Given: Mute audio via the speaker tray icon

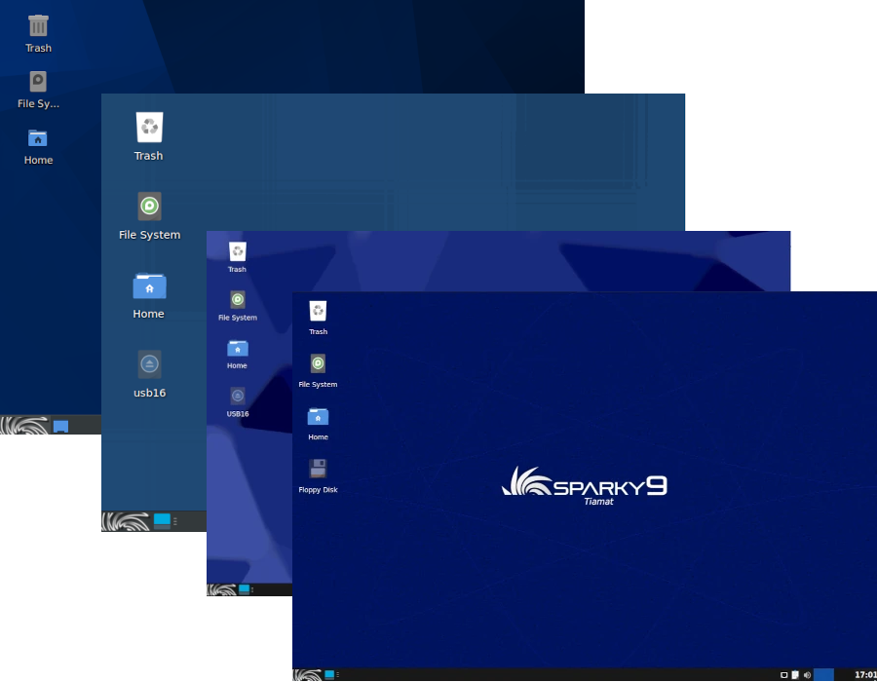Looking at the screenshot, I should (x=808, y=674).
